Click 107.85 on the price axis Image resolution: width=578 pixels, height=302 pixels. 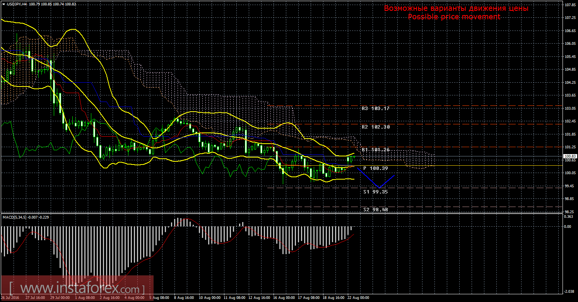570,5
